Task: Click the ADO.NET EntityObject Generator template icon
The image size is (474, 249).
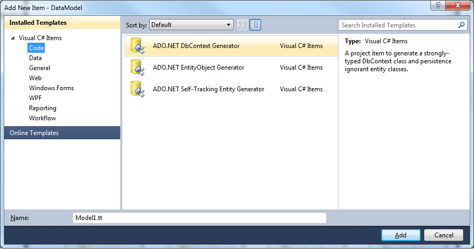Action: tap(137, 68)
